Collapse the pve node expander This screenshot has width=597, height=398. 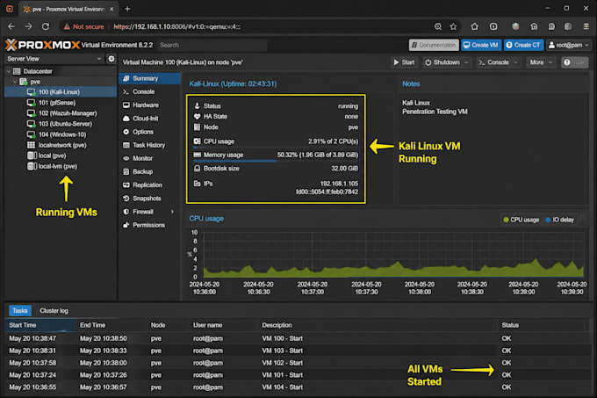pyautogui.click(x=15, y=82)
